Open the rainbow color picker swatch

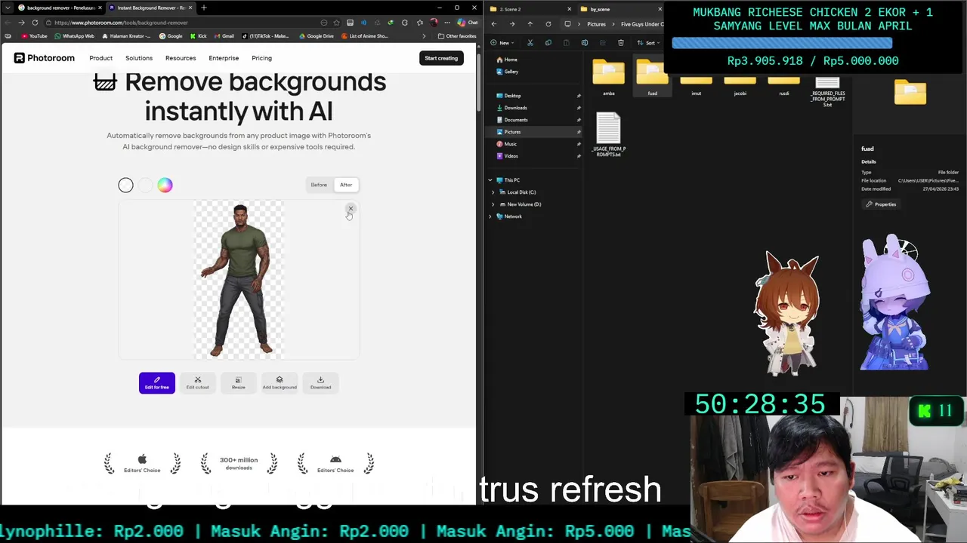[x=165, y=185]
